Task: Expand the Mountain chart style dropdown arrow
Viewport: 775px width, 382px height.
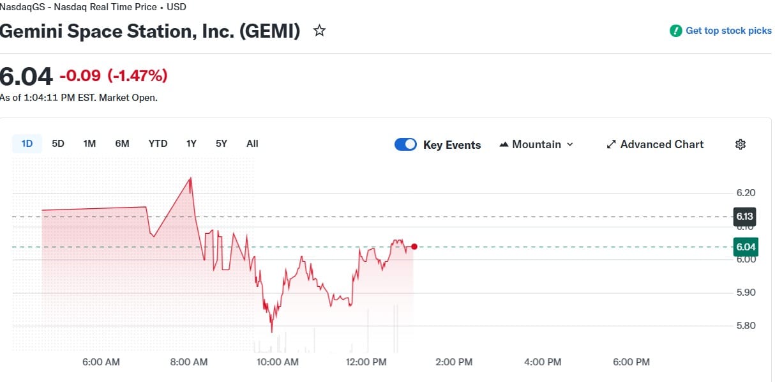Action: [x=570, y=144]
